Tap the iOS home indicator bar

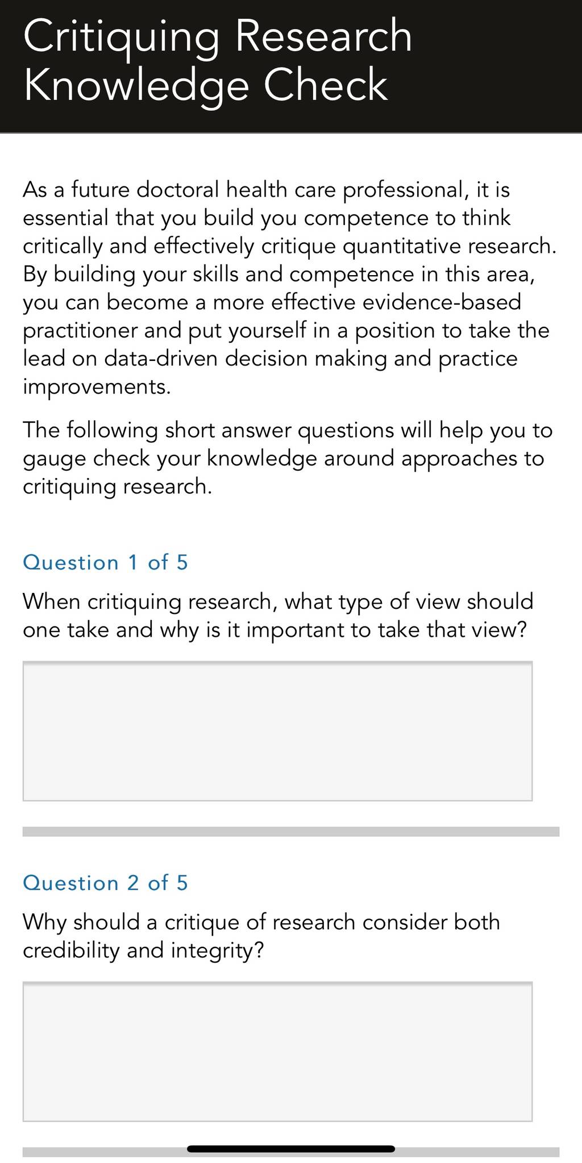[291, 1149]
